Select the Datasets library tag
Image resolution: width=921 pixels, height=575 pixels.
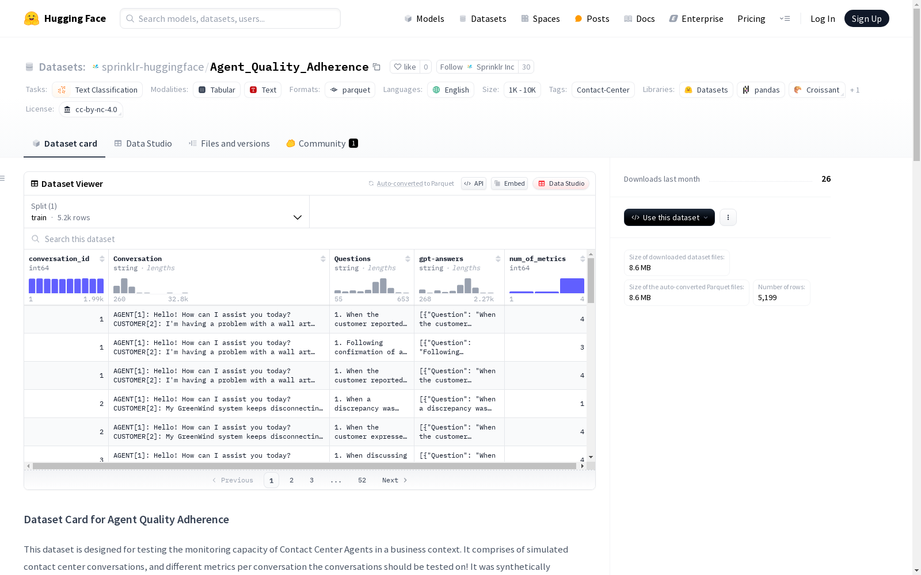pyautogui.click(x=706, y=90)
